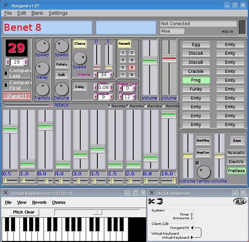Decrease delay Volume value 9
Screen dimensions: 249x242
click(96, 97)
